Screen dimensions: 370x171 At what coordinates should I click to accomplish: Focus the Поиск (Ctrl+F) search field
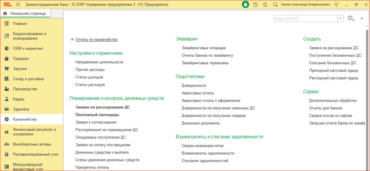(x=306, y=18)
